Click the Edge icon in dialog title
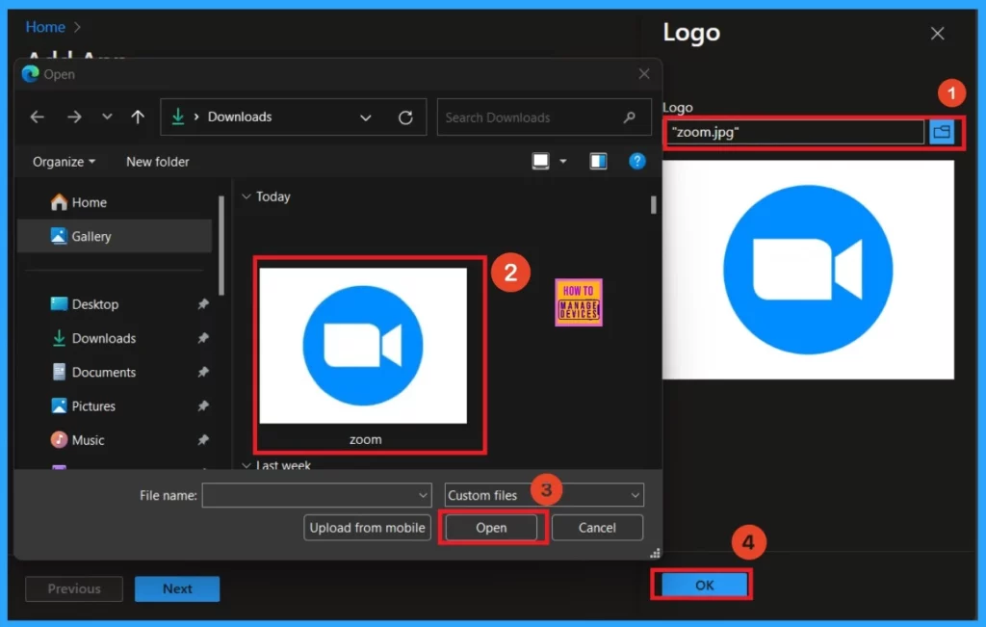The width and height of the screenshot is (986, 627). 30,74
